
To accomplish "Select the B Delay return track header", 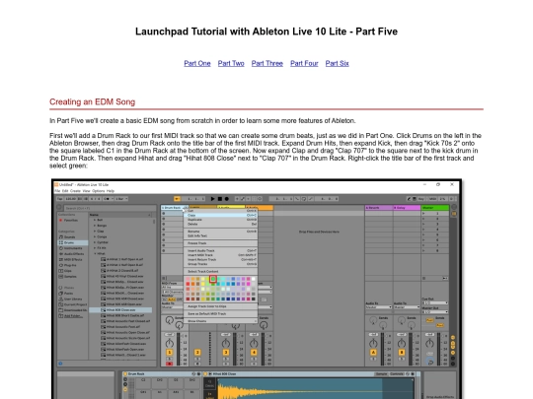I will 408,207.
